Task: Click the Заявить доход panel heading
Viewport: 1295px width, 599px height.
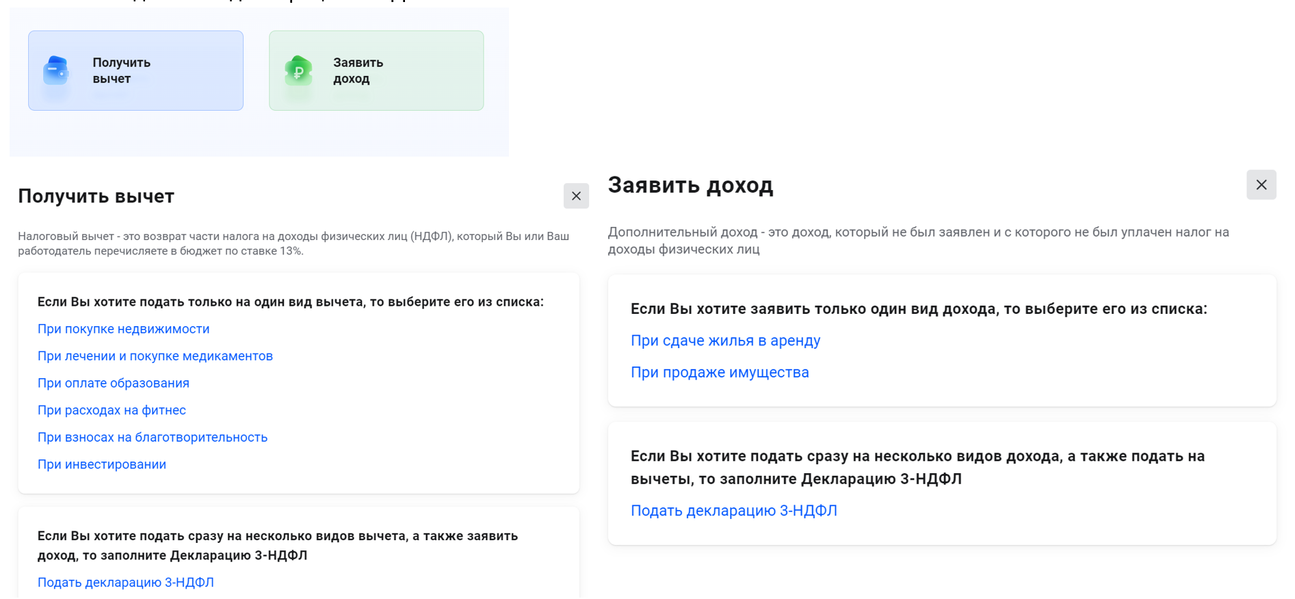Action: (x=690, y=185)
